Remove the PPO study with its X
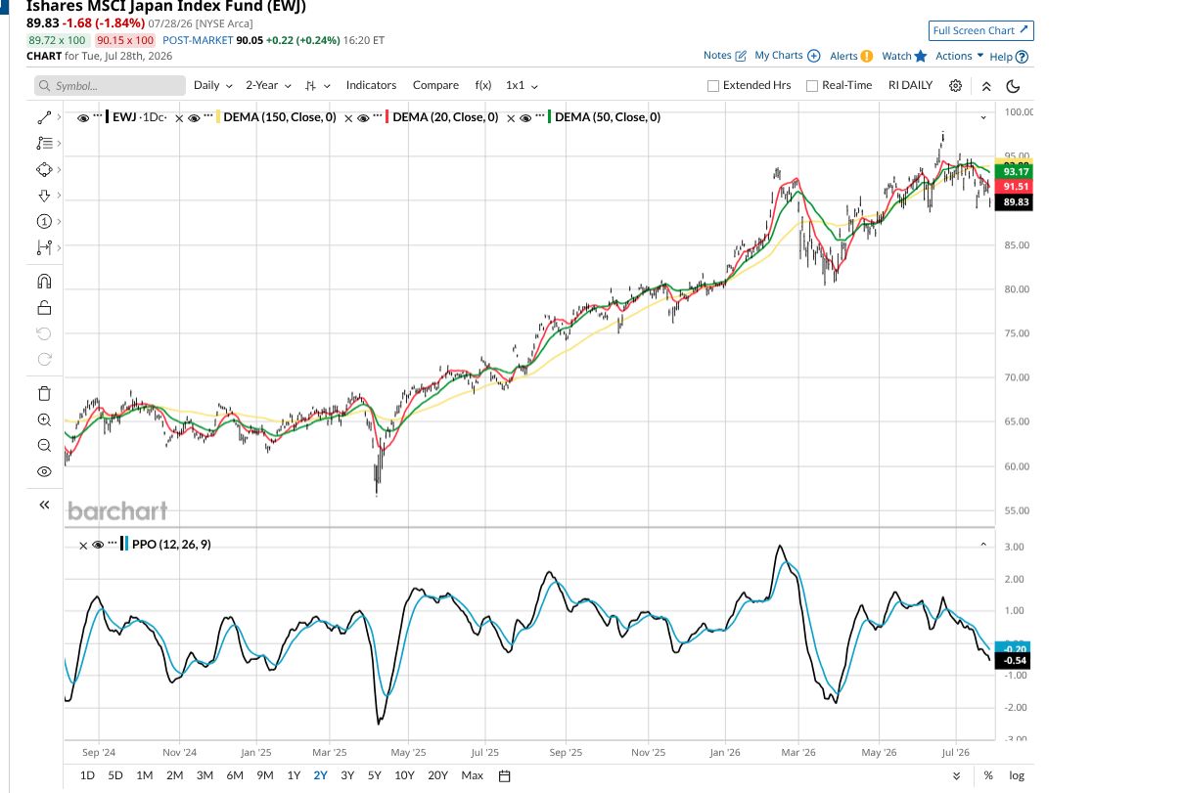The image size is (1183, 793). pyautogui.click(x=83, y=545)
